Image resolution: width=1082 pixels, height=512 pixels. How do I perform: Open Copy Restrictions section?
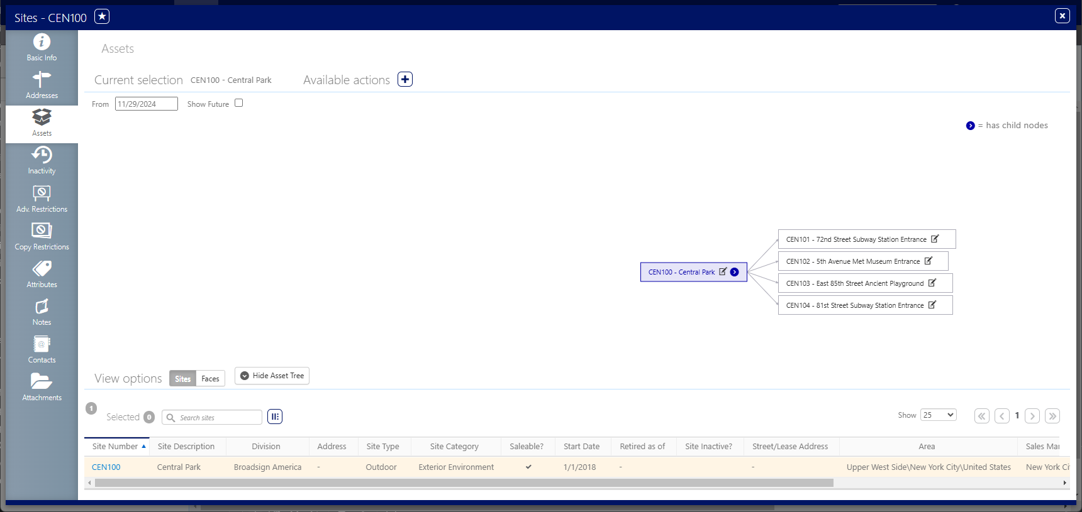42,237
